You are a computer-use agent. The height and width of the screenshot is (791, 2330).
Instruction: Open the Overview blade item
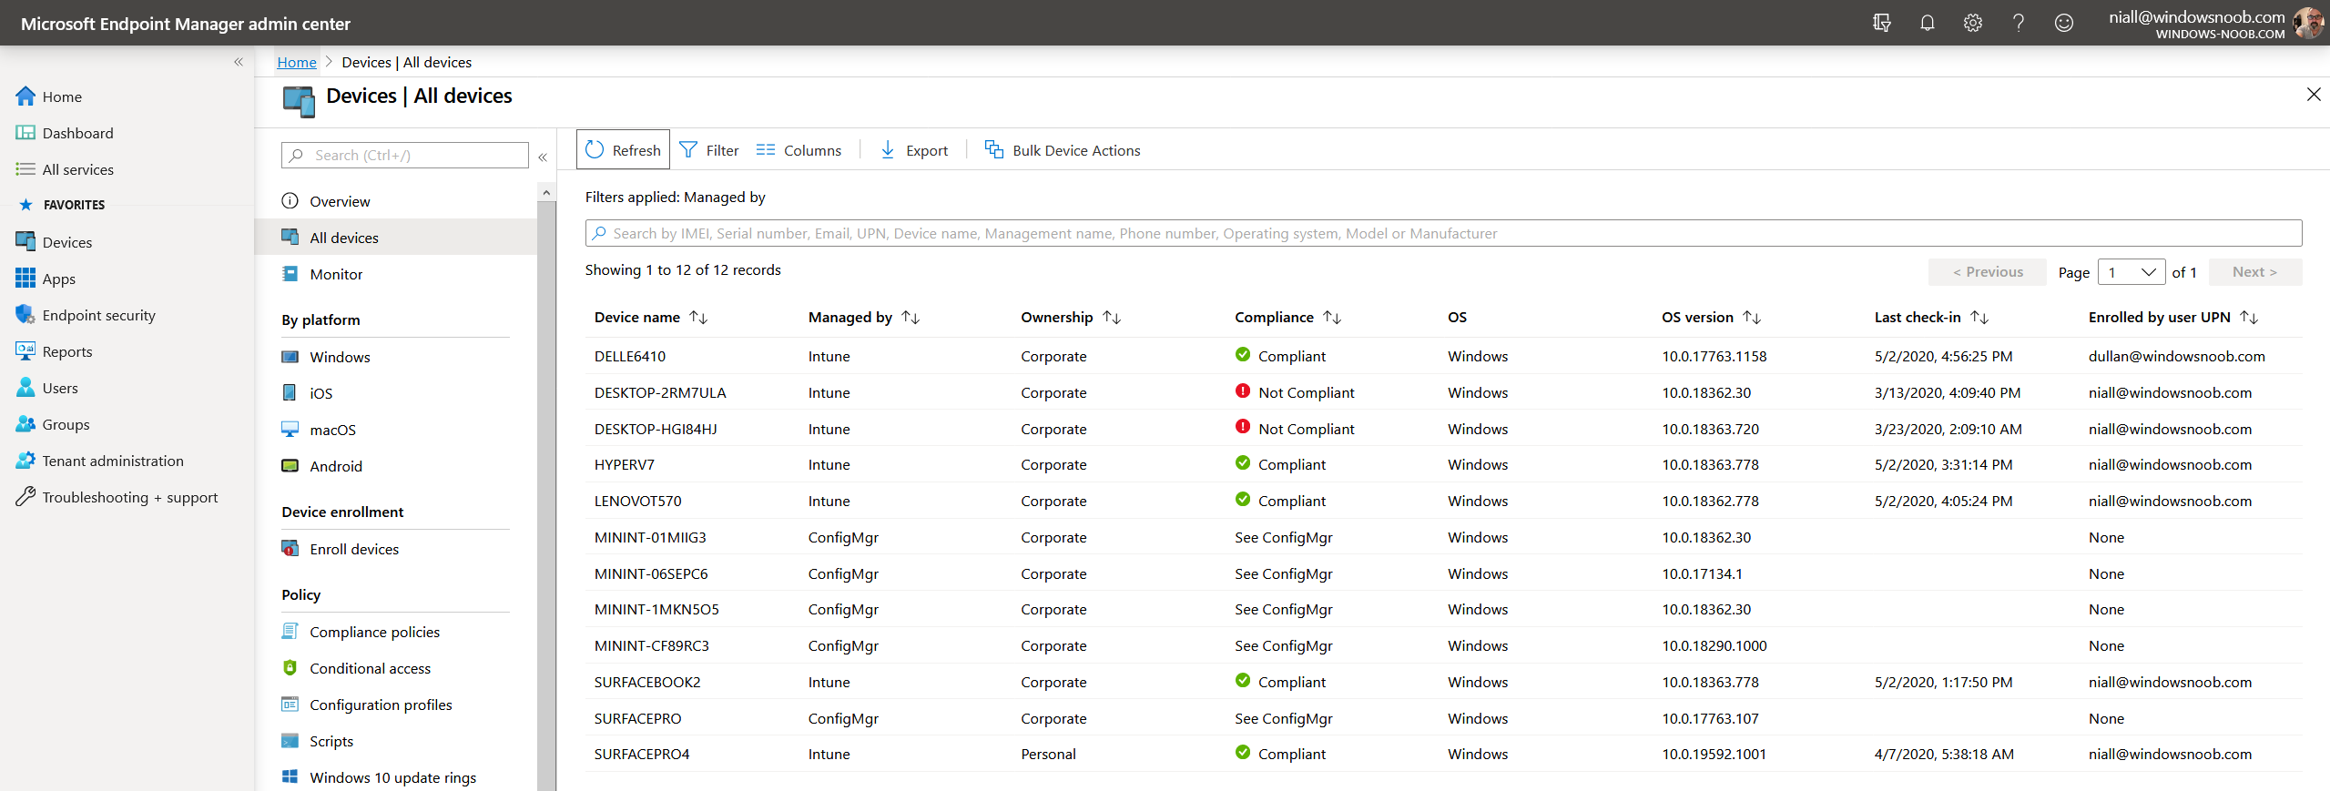(326, 201)
